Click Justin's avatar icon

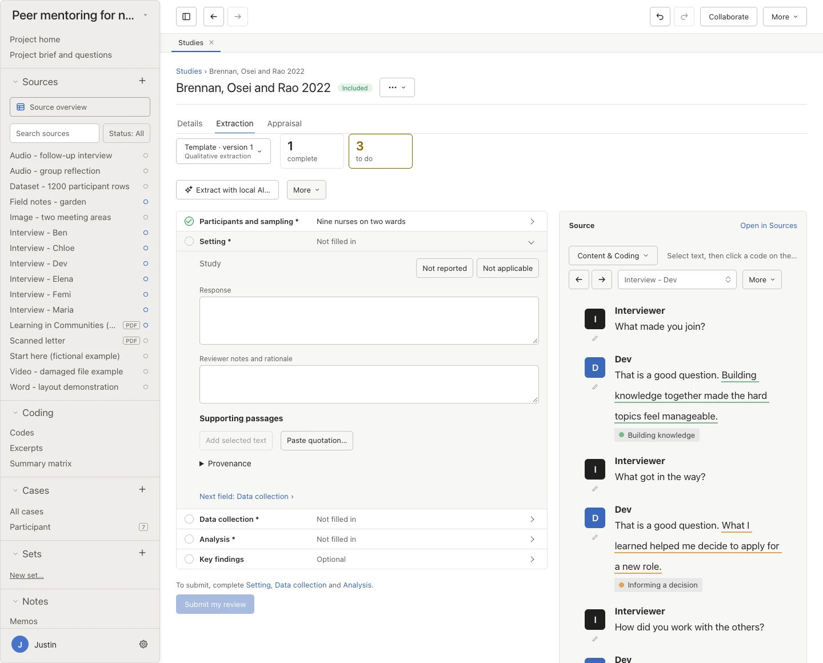20,644
